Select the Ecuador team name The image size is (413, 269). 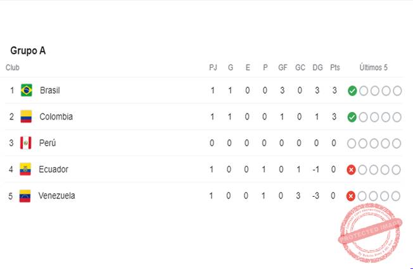point(53,169)
